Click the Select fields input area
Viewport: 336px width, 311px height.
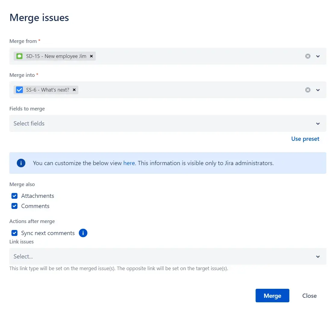point(151,124)
